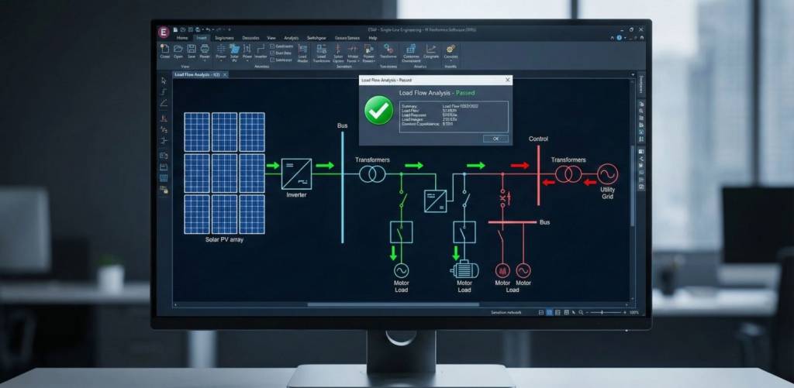The height and width of the screenshot is (388, 794).
Task: Click the Transformer ribbon icon with red marker
Action: pyautogui.click(x=388, y=49)
